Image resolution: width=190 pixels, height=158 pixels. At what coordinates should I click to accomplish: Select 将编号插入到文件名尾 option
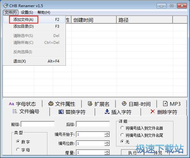(122, 135)
